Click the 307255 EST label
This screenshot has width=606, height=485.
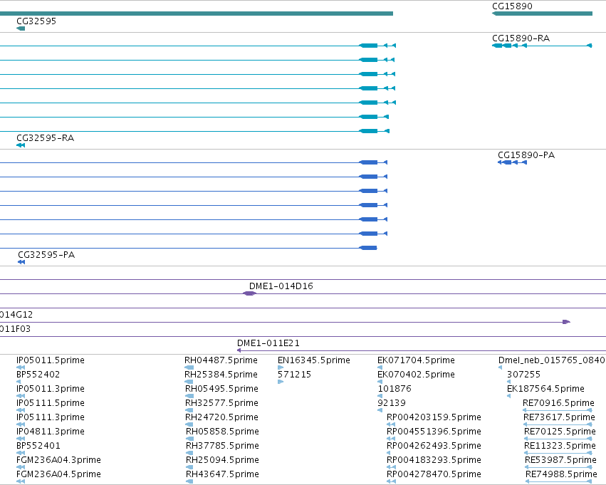pos(523,375)
